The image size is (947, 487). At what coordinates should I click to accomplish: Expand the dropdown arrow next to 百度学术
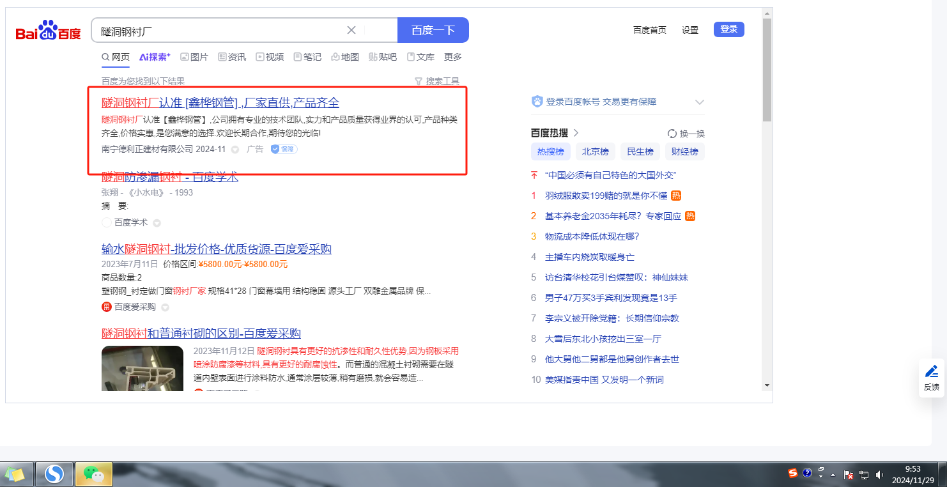click(x=157, y=223)
